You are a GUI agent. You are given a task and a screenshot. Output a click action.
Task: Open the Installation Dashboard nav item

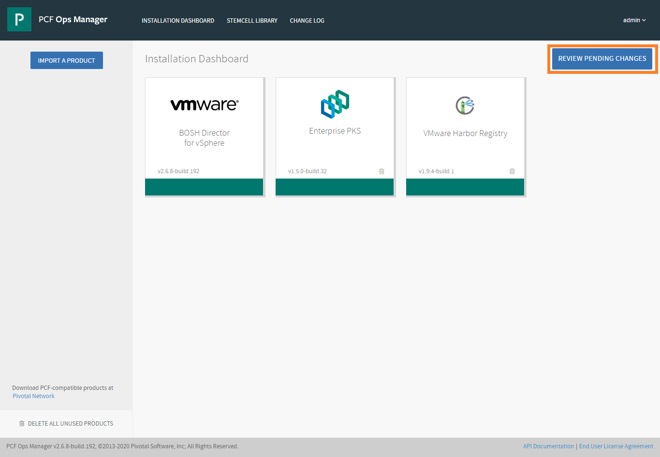(177, 21)
